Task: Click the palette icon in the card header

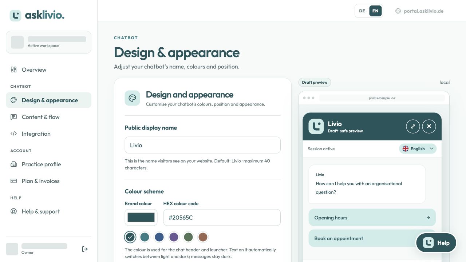Action: tap(132, 98)
